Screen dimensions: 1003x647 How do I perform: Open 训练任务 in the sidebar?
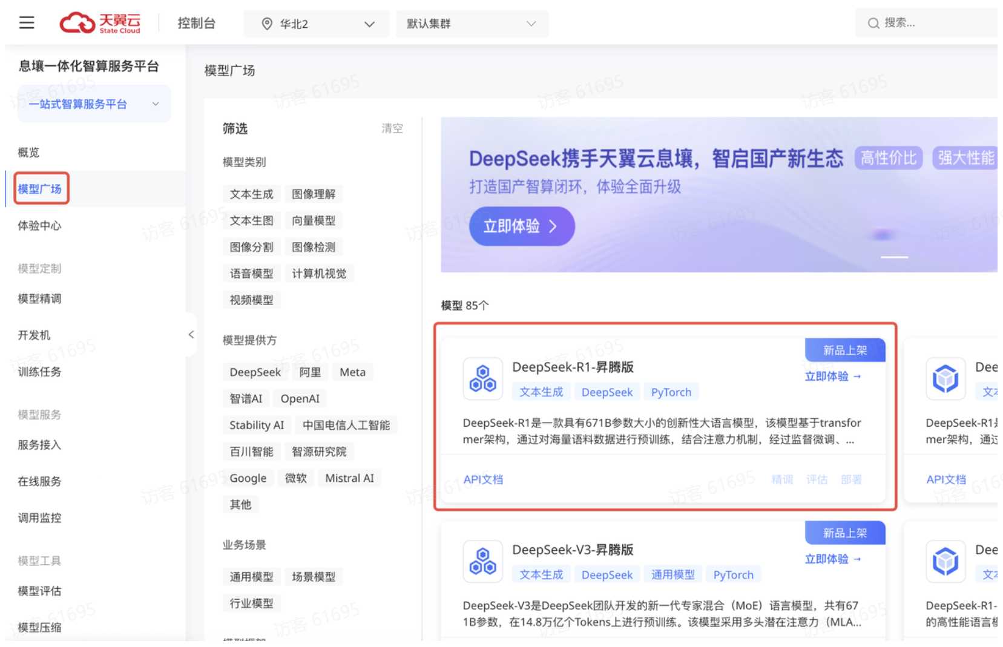39,372
